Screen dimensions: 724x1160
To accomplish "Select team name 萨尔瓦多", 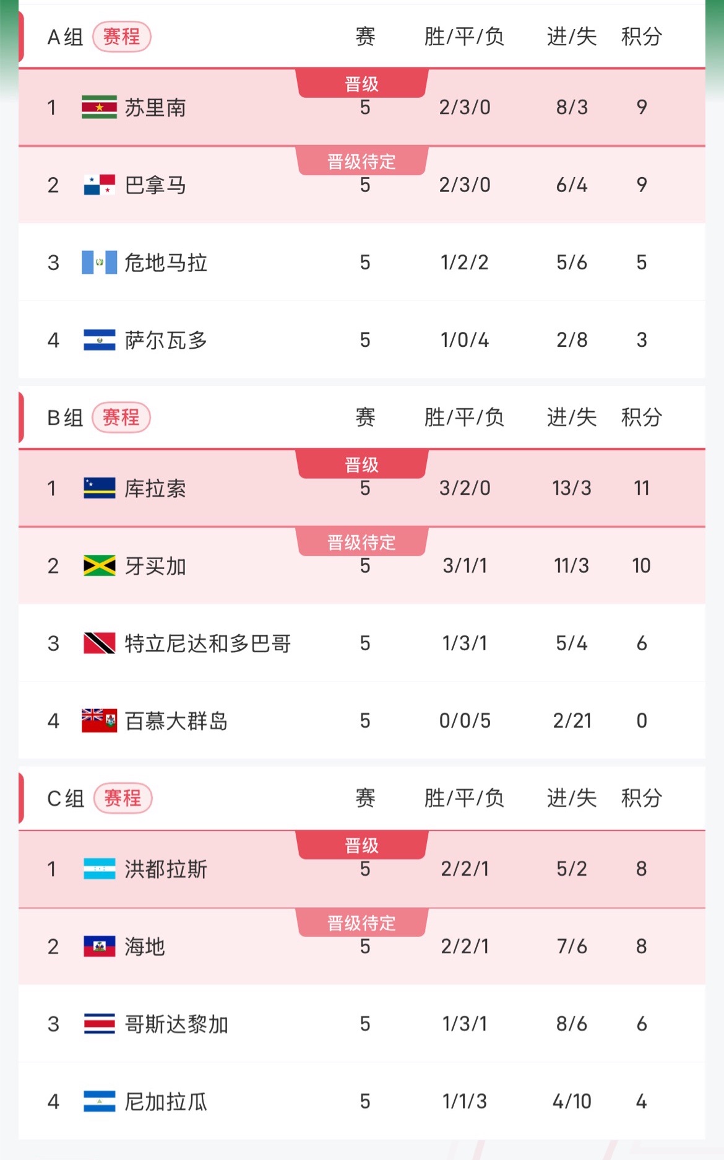I will pyautogui.click(x=166, y=340).
